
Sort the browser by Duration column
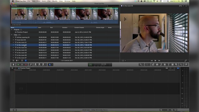[x=68, y=27]
